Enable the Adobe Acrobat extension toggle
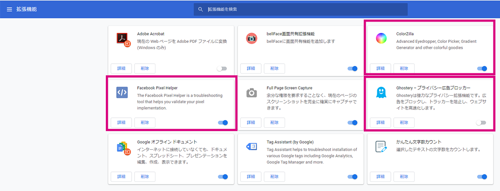The height and width of the screenshot is (191, 500). click(222, 69)
